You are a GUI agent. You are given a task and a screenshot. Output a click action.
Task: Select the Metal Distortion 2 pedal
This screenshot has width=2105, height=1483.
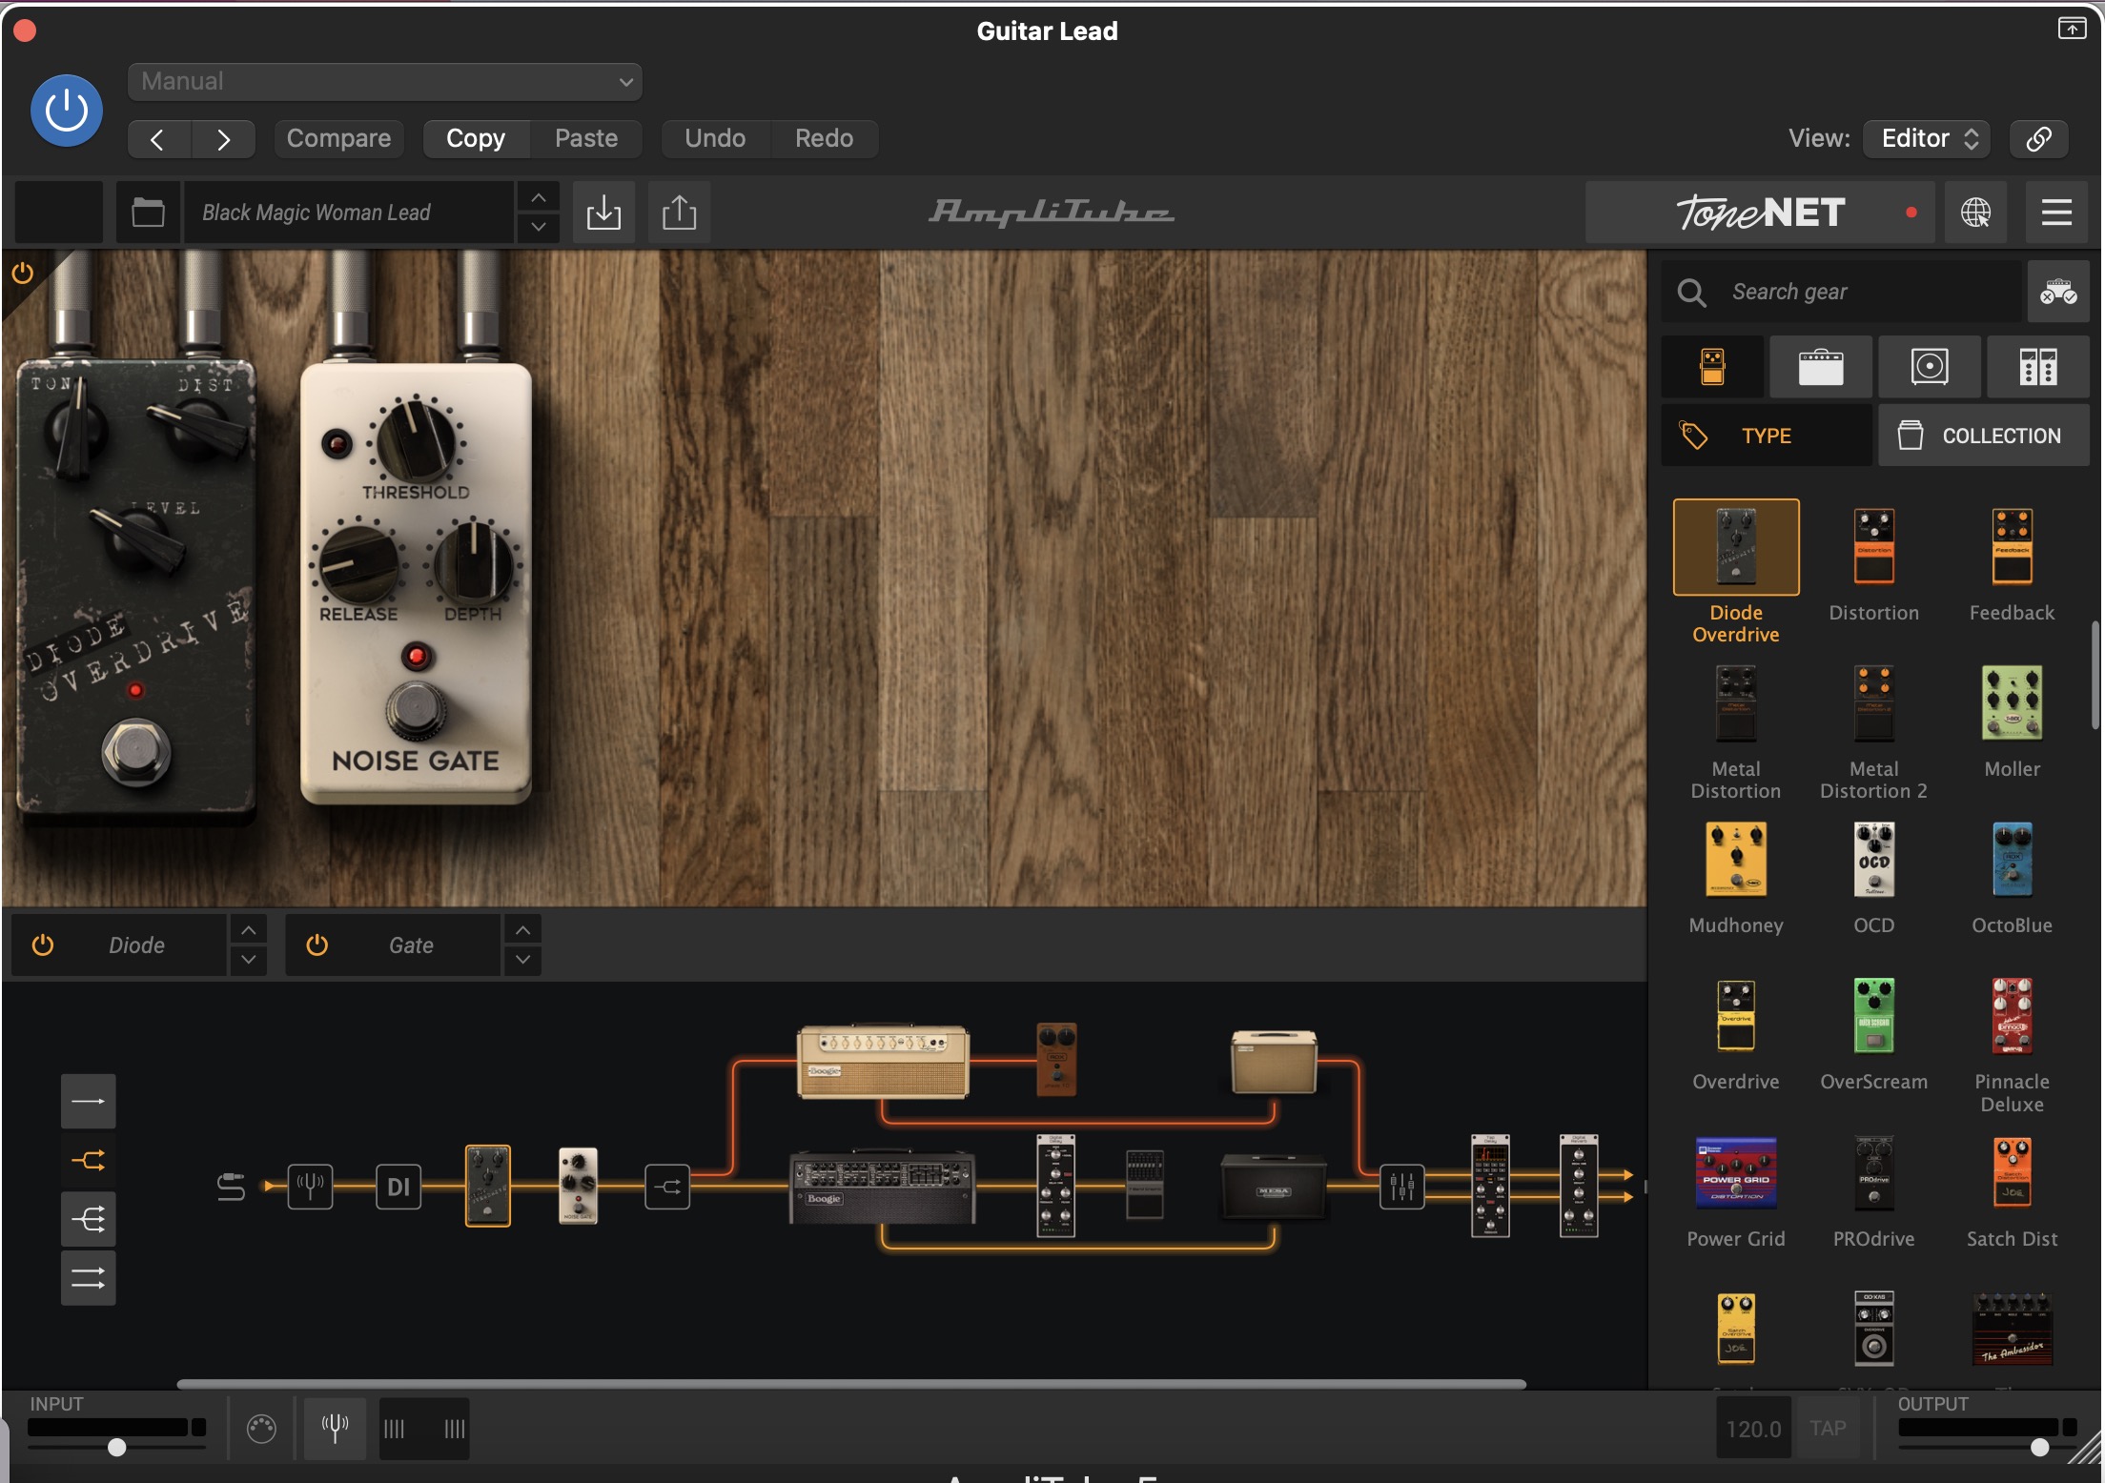[x=1873, y=703]
